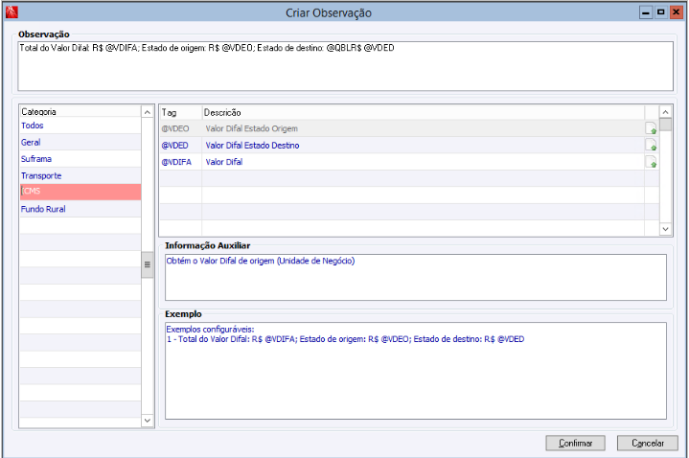Close the Criar Observação window
This screenshot has width=689, height=458.
676,12
